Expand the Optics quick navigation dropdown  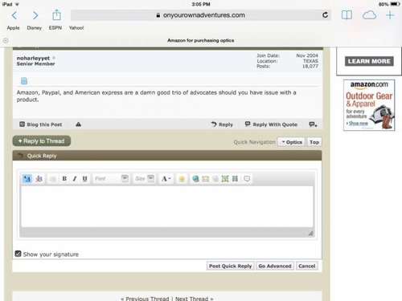coord(292,142)
